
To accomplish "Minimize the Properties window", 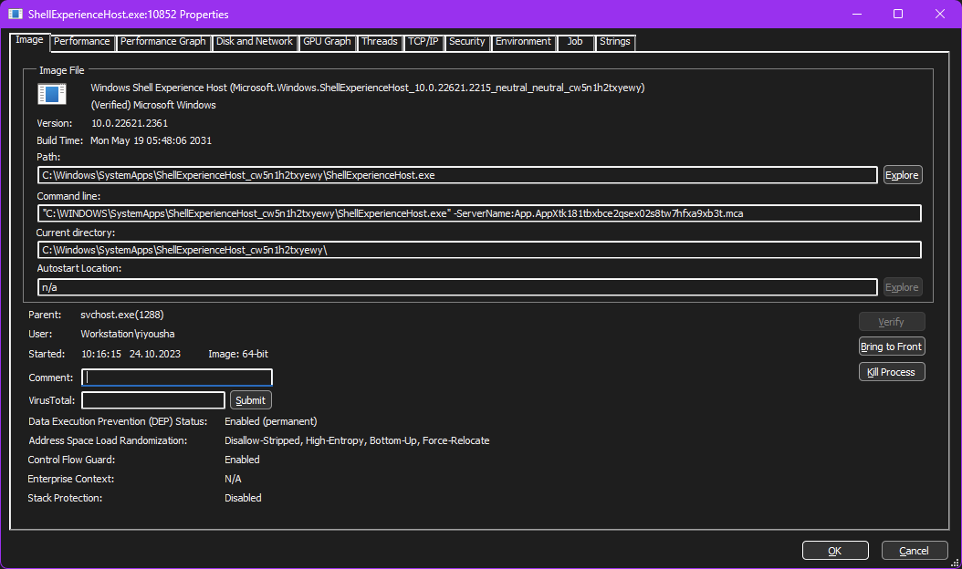I will [857, 14].
